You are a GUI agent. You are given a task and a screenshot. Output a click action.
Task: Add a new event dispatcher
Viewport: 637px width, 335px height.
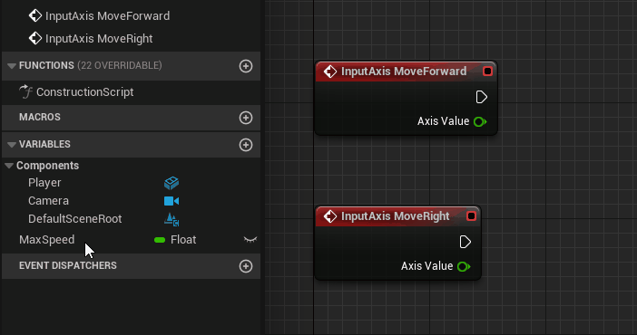pos(246,266)
